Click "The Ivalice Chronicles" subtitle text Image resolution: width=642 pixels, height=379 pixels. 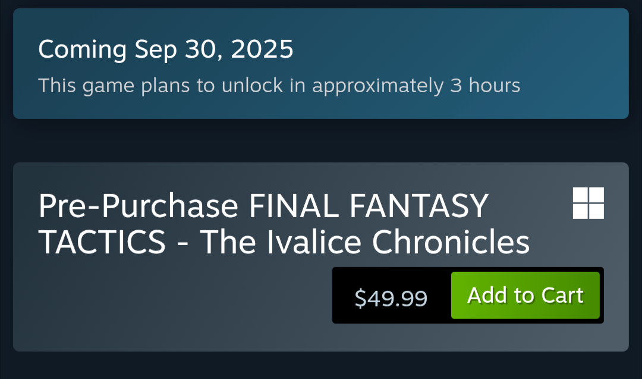[x=364, y=242]
